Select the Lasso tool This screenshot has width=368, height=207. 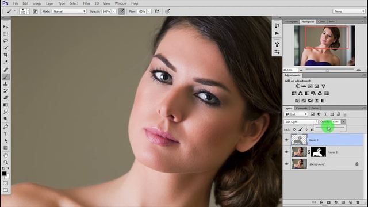[6, 41]
